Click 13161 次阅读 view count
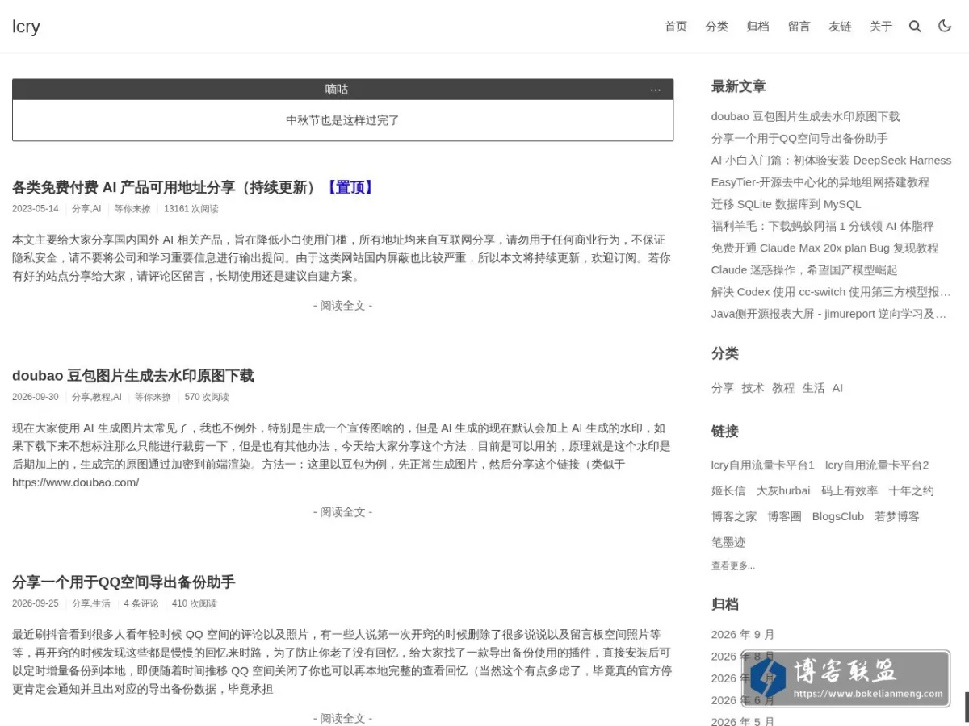Viewport: 969px width, 726px height. click(x=191, y=209)
